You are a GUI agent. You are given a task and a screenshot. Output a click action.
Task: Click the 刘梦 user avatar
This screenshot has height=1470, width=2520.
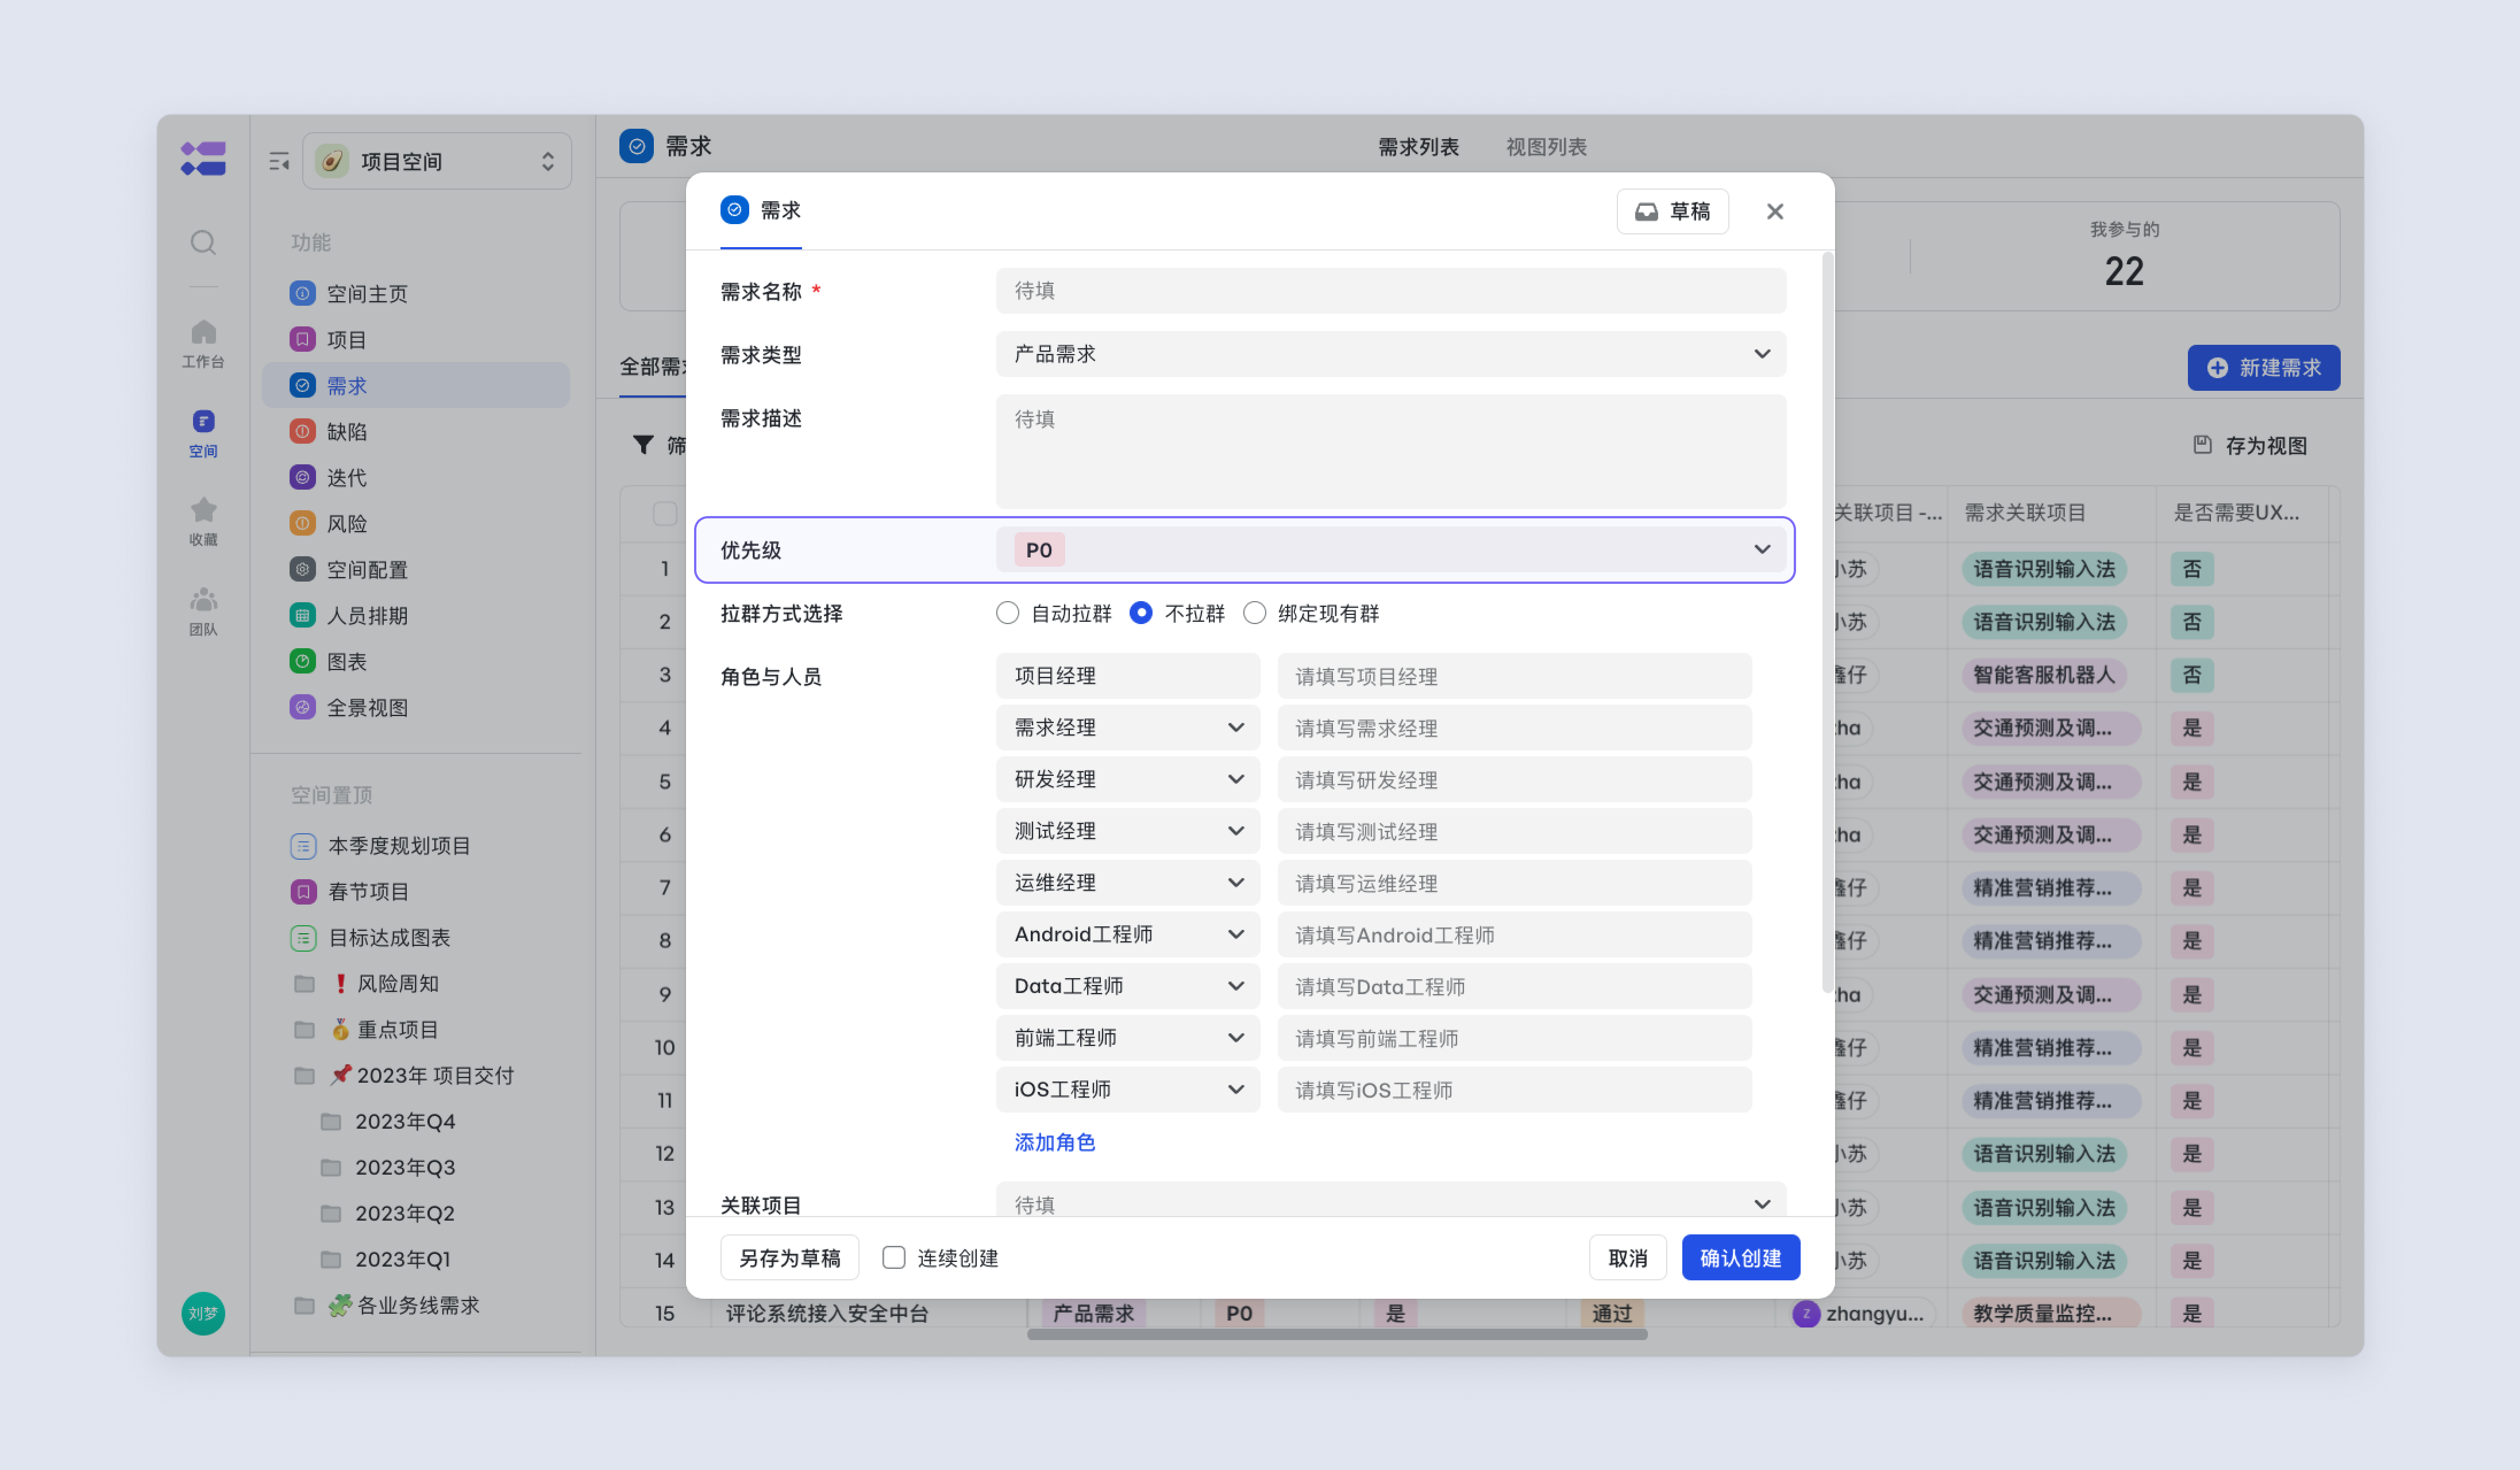pyautogui.click(x=203, y=1313)
